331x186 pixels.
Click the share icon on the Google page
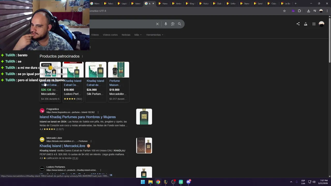coord(298,24)
